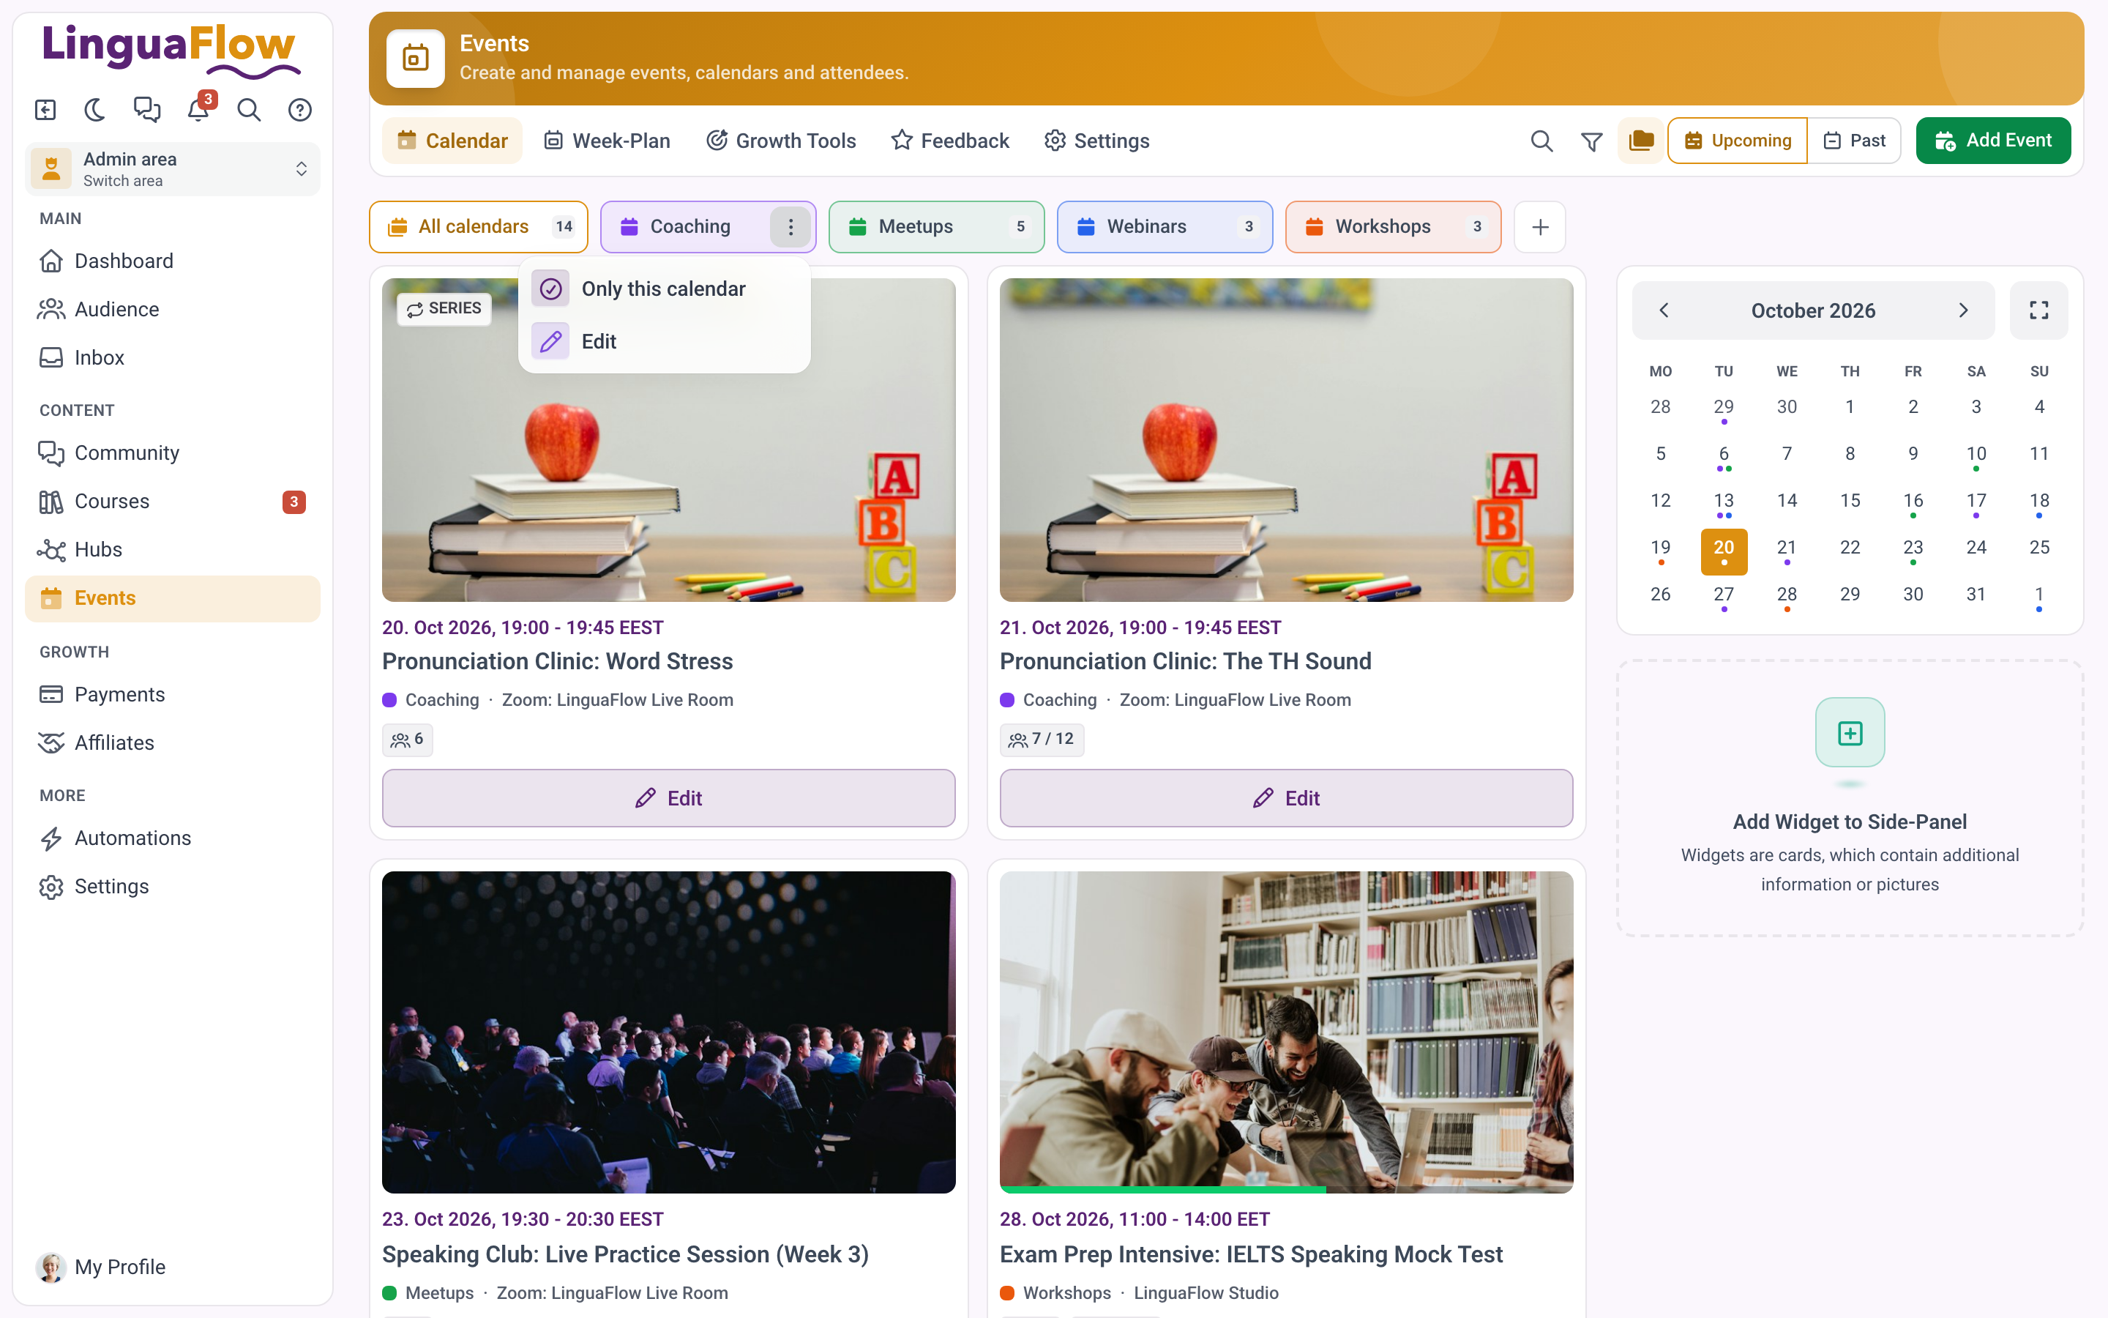The image size is (2108, 1318).
Task: Click the Add Event button
Action: (x=1993, y=141)
